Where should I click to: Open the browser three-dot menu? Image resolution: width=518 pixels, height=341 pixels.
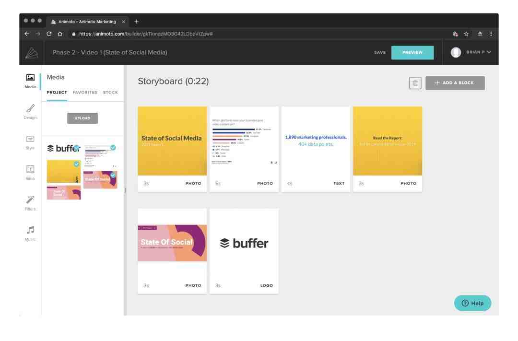coord(491,34)
